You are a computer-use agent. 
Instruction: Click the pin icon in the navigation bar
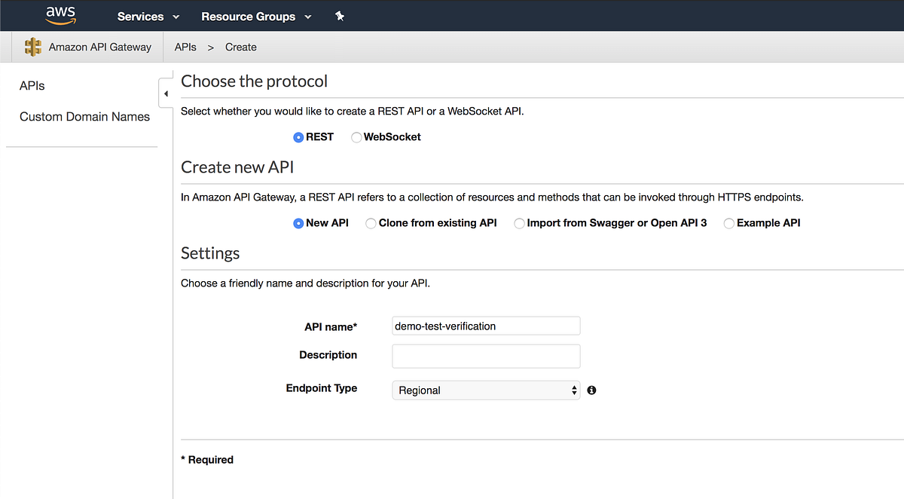coord(340,15)
